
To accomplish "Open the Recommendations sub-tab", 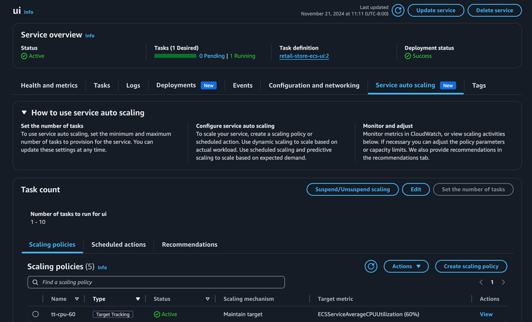I will 190,245.
